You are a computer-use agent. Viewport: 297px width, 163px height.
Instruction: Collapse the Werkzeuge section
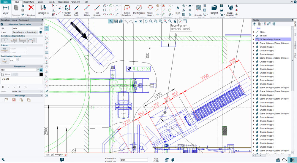(x=42, y=96)
